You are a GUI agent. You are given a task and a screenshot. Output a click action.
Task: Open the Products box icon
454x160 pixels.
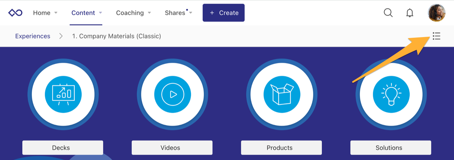click(x=282, y=95)
